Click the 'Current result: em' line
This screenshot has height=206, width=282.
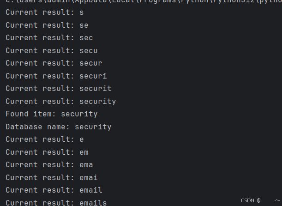[x=47, y=152]
